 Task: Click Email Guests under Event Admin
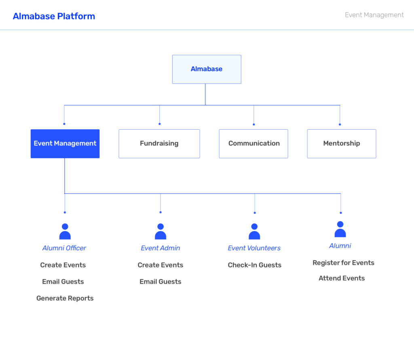tap(161, 282)
